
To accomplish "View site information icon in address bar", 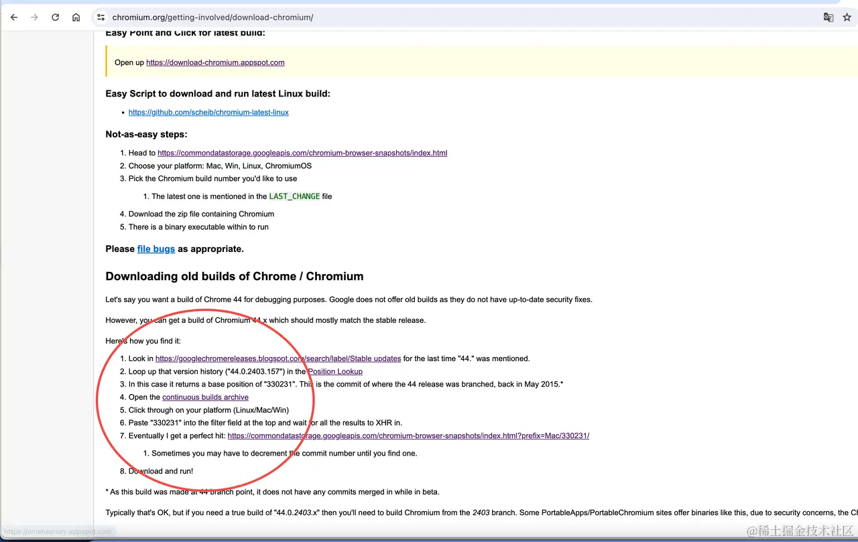I will (101, 17).
